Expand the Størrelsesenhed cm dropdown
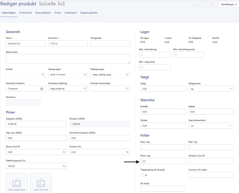 point(231,125)
